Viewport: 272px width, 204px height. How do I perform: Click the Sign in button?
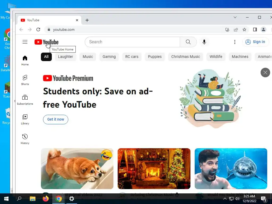tap(256, 42)
